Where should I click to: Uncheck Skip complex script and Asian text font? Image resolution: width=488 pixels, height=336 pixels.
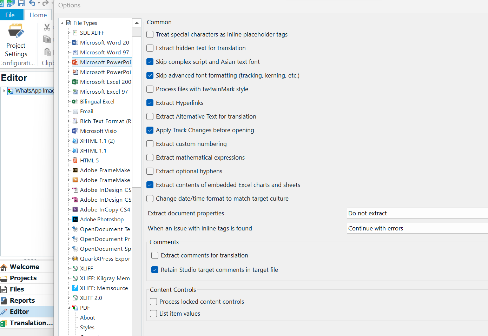tap(150, 62)
